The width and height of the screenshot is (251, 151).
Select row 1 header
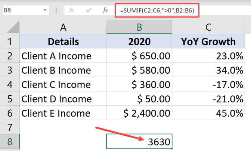10,41
